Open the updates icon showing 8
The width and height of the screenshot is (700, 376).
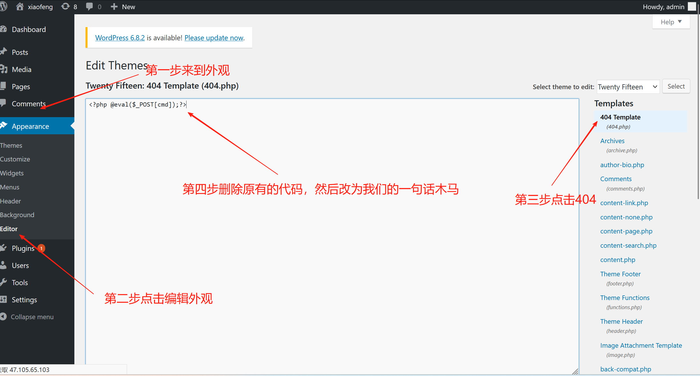click(x=66, y=7)
